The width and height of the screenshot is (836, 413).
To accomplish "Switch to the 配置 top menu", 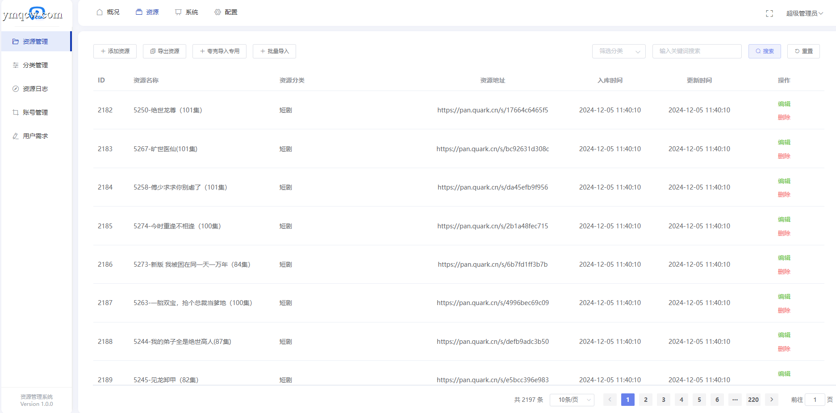I will (x=226, y=12).
